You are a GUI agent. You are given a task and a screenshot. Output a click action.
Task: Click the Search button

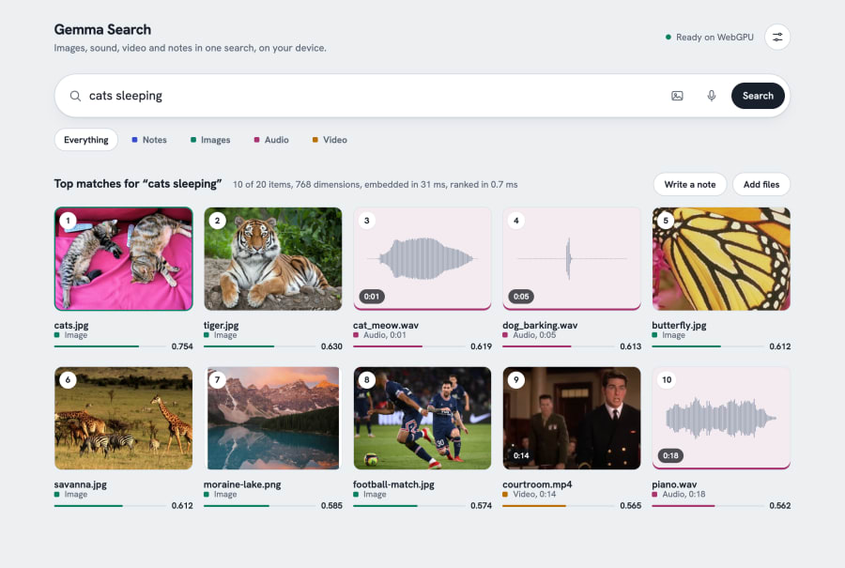pos(758,96)
